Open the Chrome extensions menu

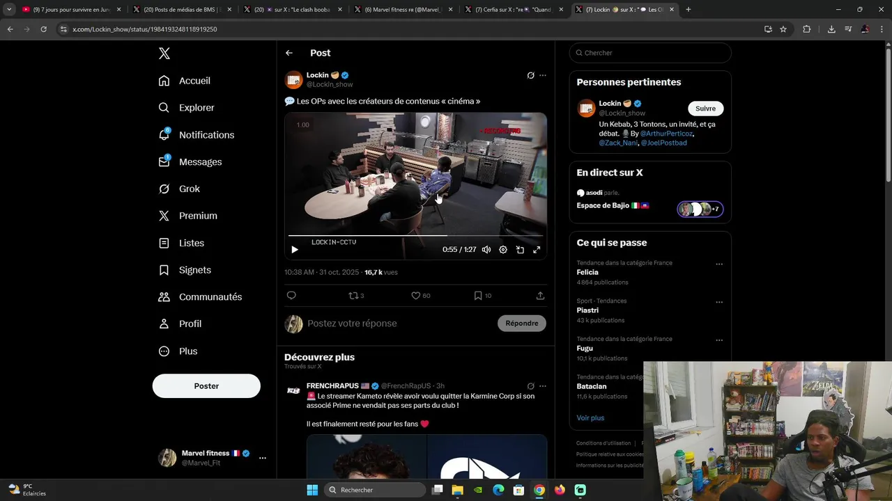[x=807, y=29]
